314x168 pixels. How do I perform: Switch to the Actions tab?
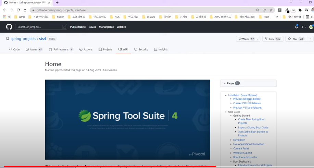(86, 49)
